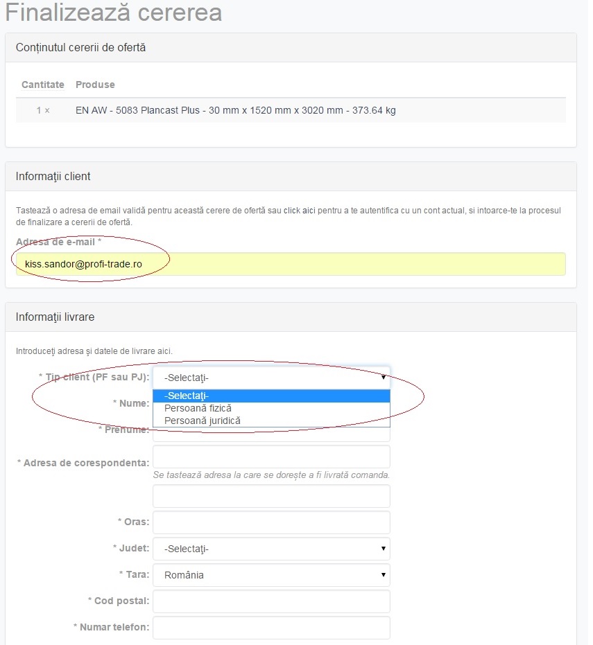Open the Judet dropdown

pos(271,549)
